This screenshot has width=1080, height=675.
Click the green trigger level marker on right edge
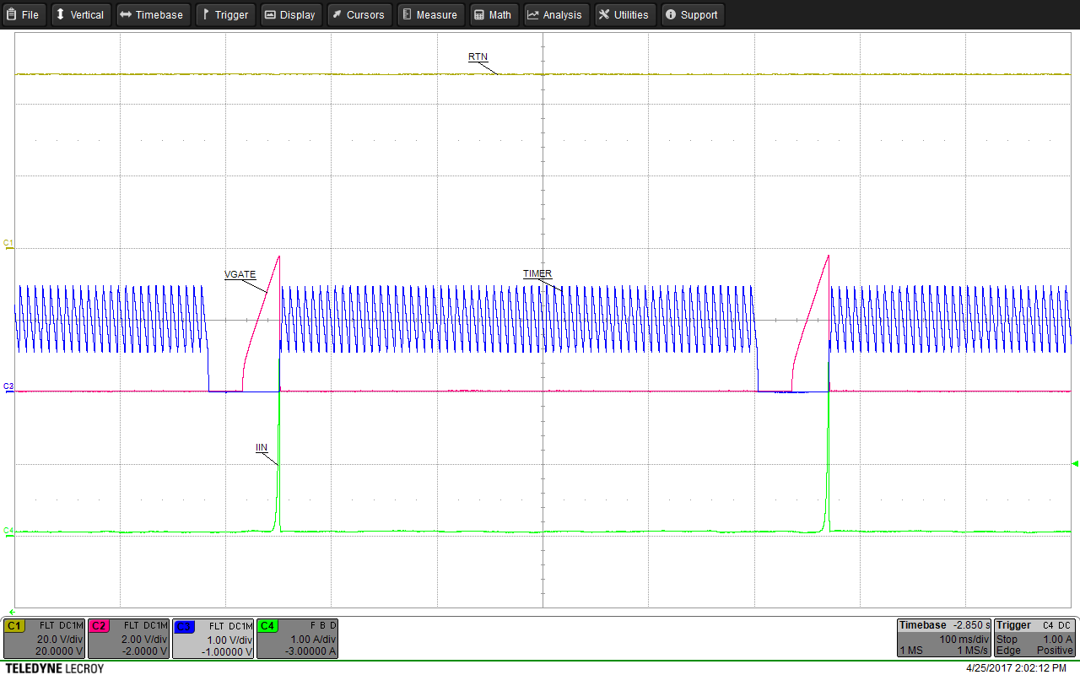(1074, 463)
